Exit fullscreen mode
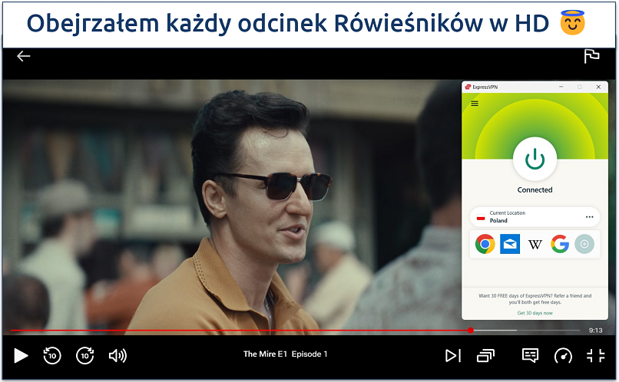The height and width of the screenshot is (382, 619). click(x=595, y=355)
